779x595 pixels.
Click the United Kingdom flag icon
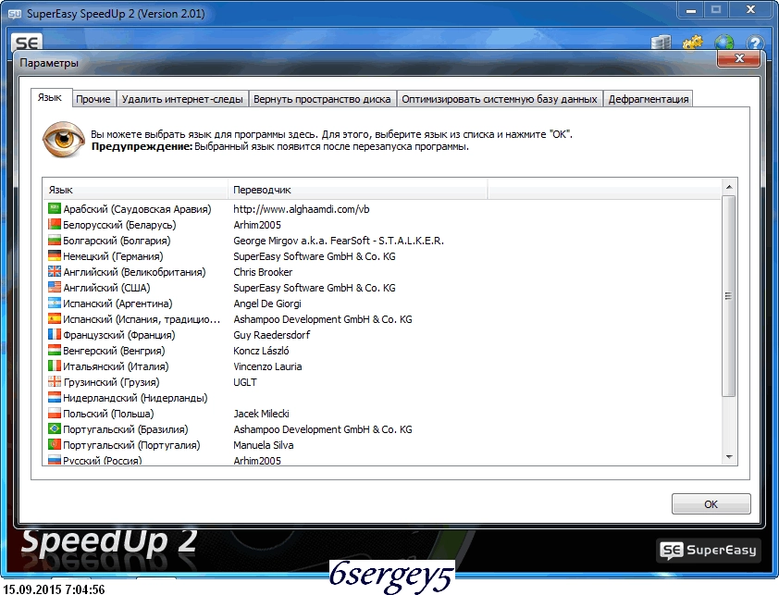click(55, 272)
